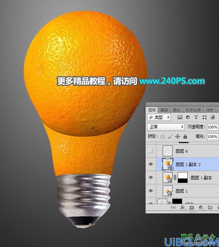Click the link layers icon
The height and width of the screenshot is (247, 219).
[x=173, y=207]
